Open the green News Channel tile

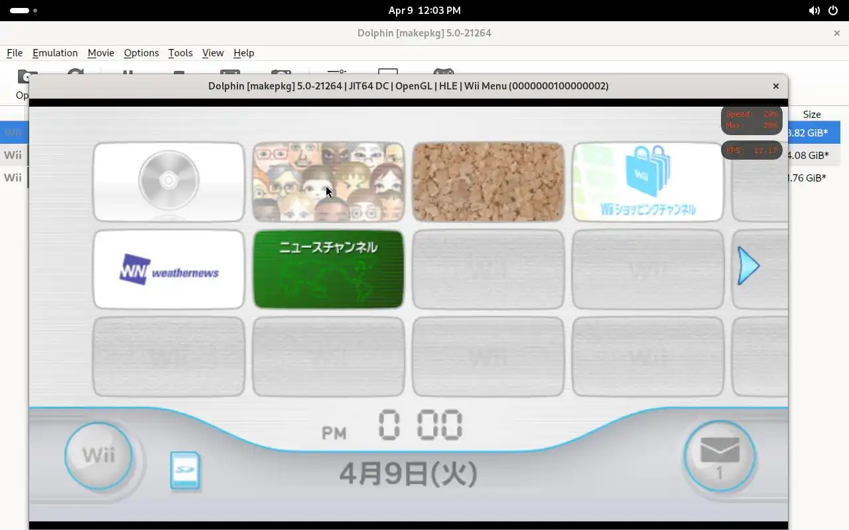pos(328,269)
